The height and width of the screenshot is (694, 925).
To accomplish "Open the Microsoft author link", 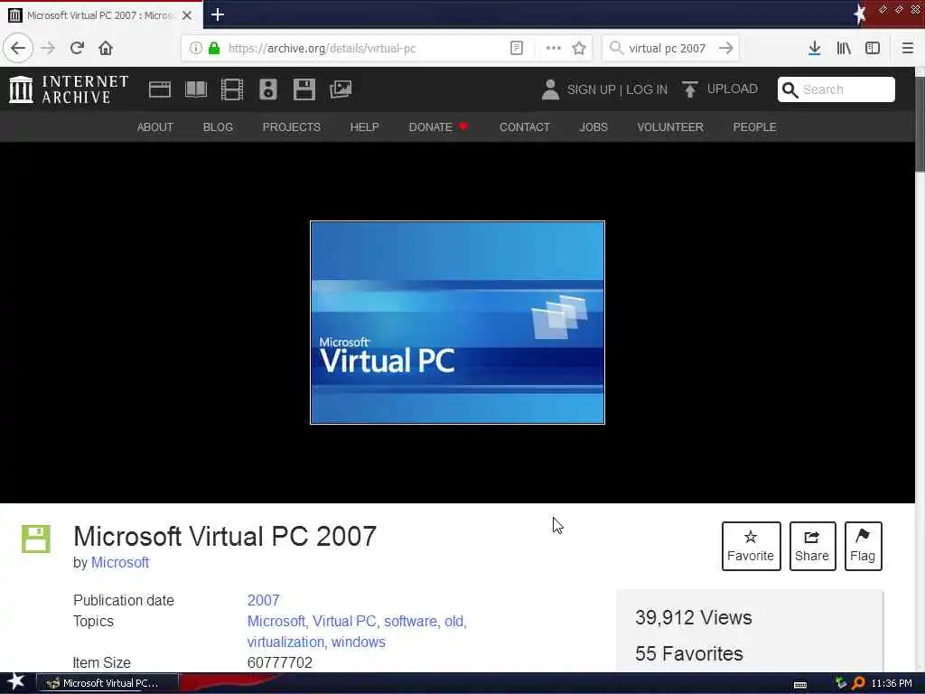I will pos(120,562).
